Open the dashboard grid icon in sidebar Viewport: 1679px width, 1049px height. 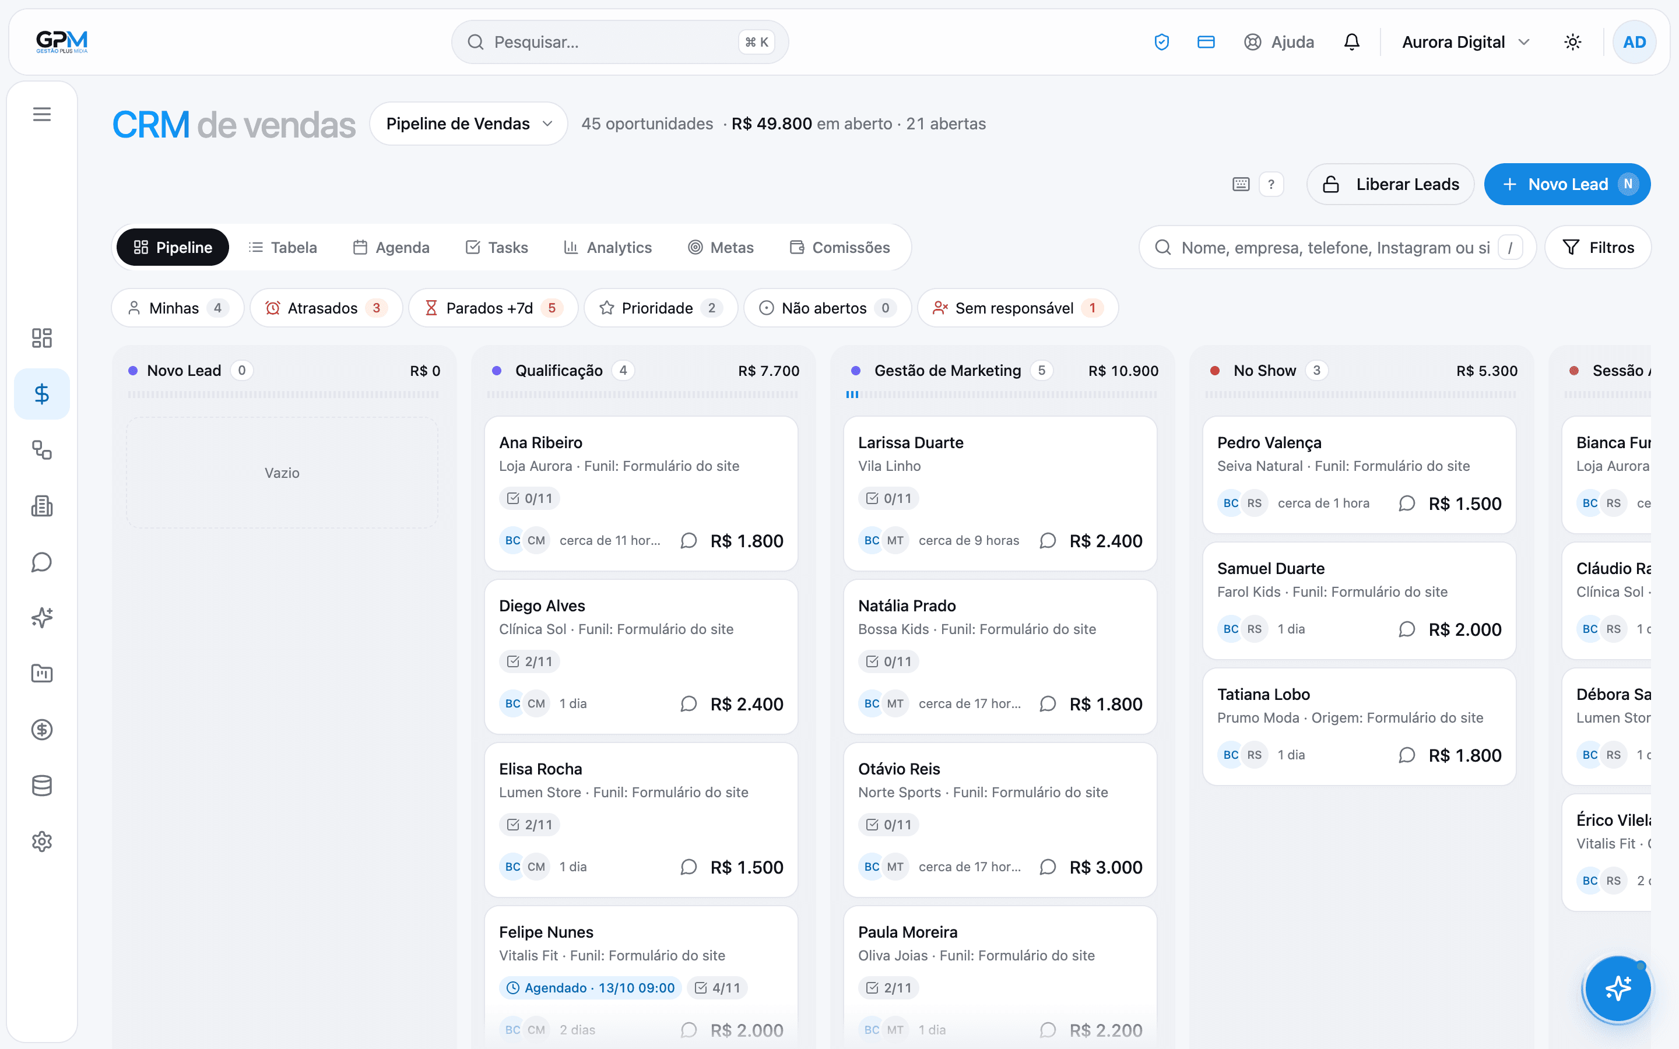tap(41, 338)
